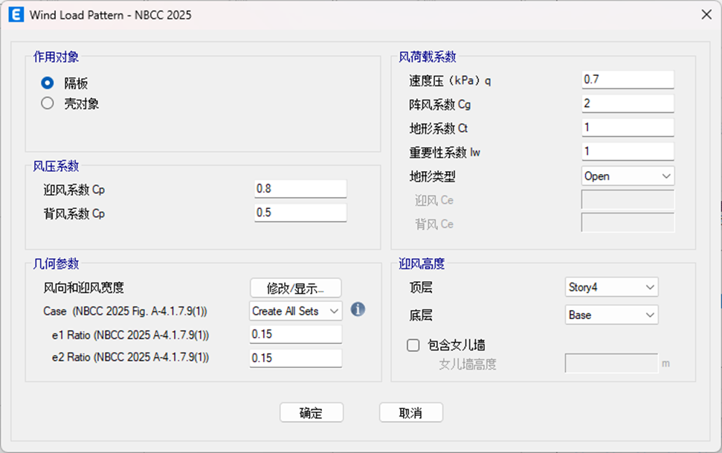722x453 pixels.
Task: Open the 地形类型 dropdown showing Open
Action: point(627,176)
